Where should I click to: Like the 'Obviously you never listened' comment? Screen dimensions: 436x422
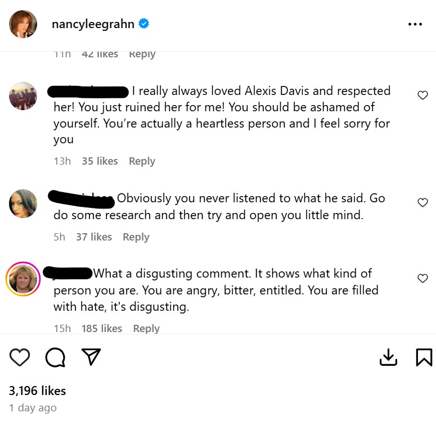click(x=422, y=203)
